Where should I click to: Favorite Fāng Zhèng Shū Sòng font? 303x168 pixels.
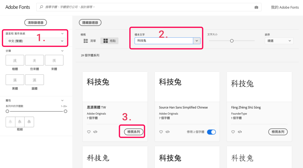click(x=233, y=132)
